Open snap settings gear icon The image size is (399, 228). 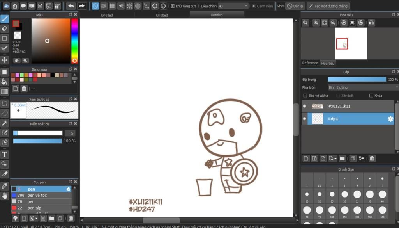[163, 6]
